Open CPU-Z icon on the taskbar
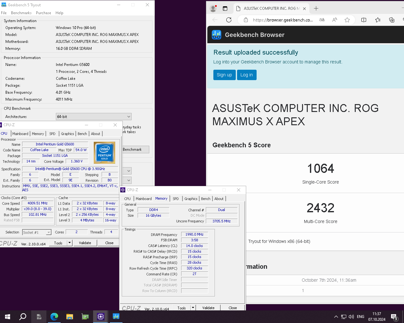The image size is (404, 323). point(101,317)
